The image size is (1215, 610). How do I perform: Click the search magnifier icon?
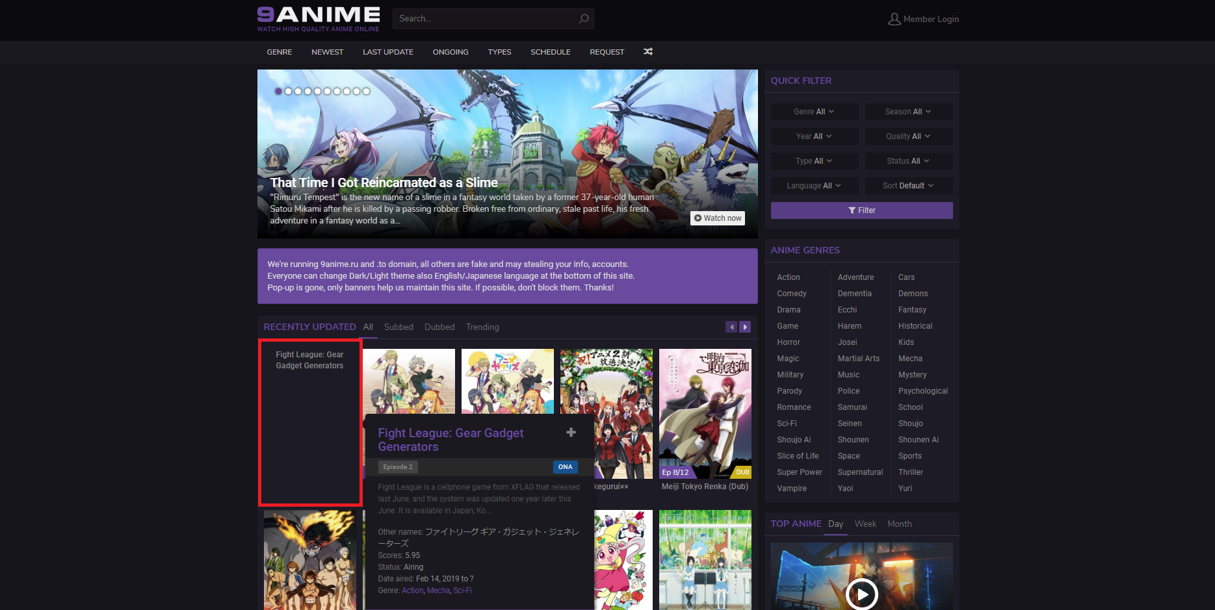[x=584, y=19]
